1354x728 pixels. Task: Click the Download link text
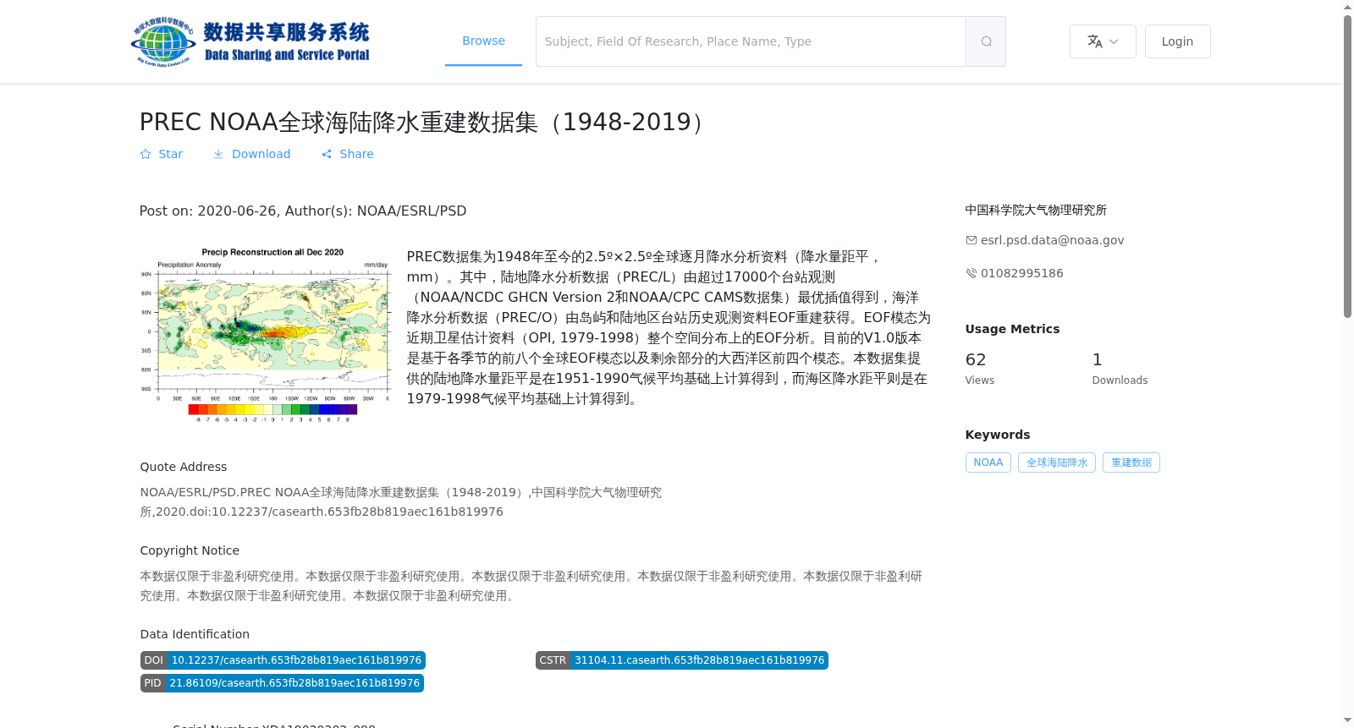pyautogui.click(x=261, y=154)
